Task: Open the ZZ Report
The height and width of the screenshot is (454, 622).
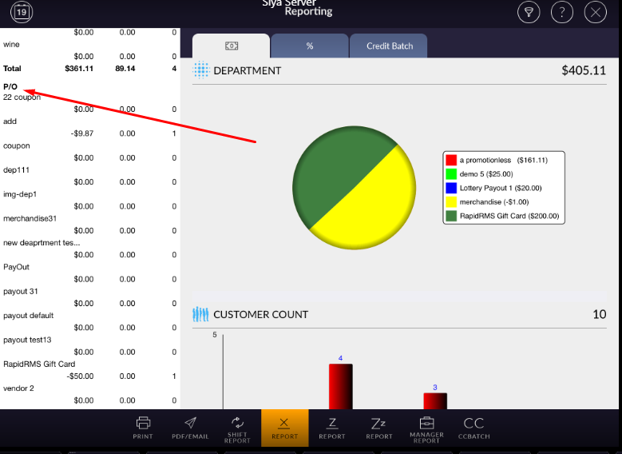Action: click(379, 428)
